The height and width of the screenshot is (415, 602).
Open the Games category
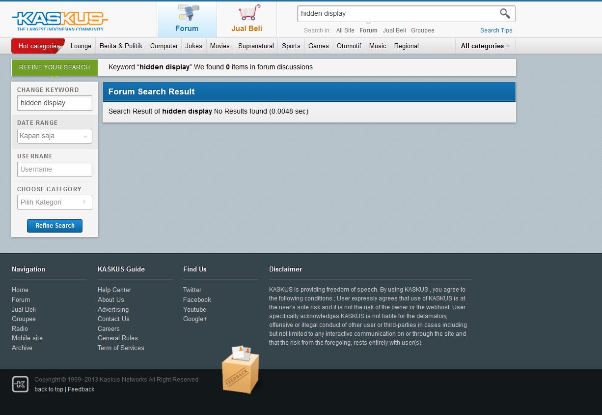(319, 46)
